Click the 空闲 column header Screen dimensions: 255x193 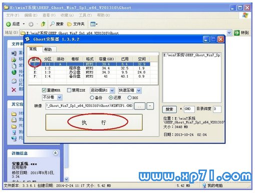[x=142, y=59]
